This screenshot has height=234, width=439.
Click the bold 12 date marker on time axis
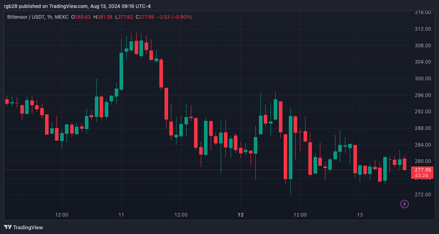(x=241, y=215)
